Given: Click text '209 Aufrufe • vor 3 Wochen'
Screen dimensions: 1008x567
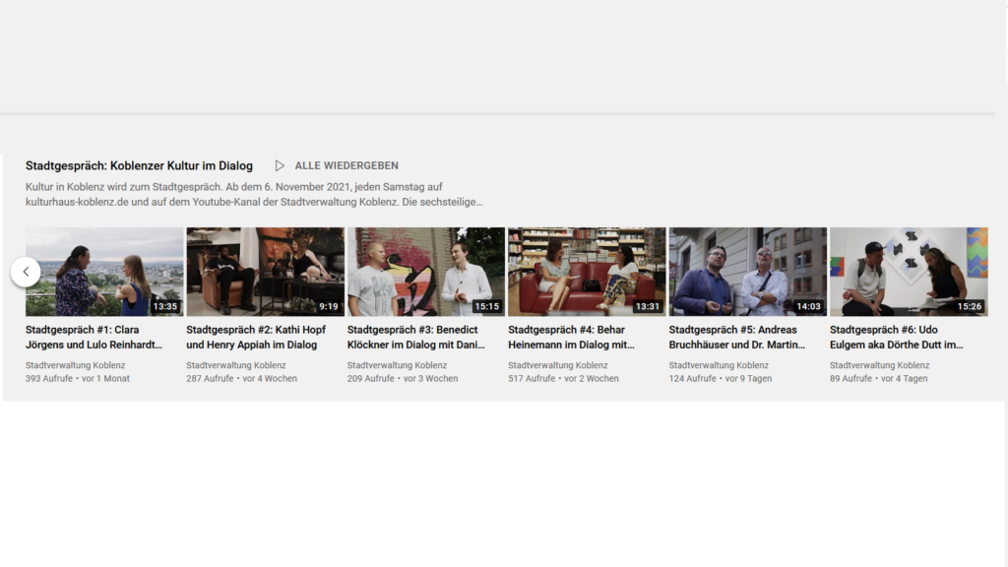Looking at the screenshot, I should pyautogui.click(x=403, y=379).
